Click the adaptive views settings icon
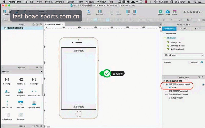 (x=202, y=62)
